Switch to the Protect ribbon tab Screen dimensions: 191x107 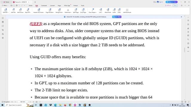76,6
